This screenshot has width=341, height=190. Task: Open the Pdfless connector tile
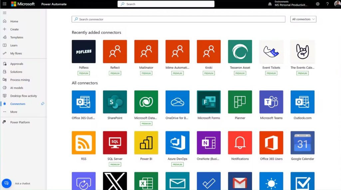84,52
